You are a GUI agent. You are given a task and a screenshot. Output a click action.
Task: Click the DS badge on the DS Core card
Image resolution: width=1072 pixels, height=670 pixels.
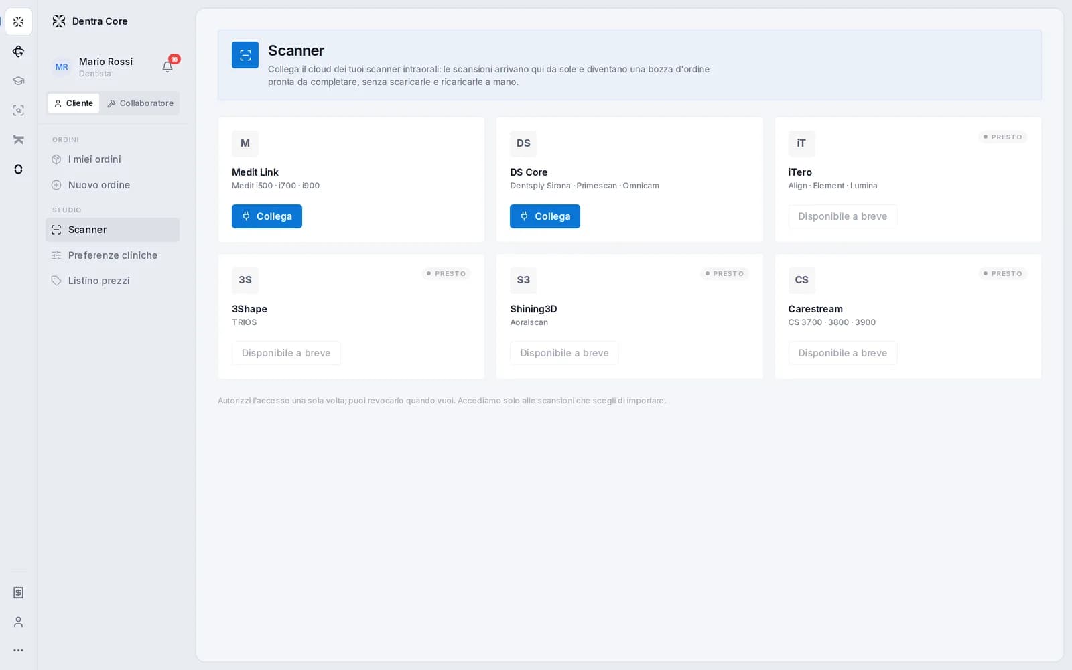[523, 143]
